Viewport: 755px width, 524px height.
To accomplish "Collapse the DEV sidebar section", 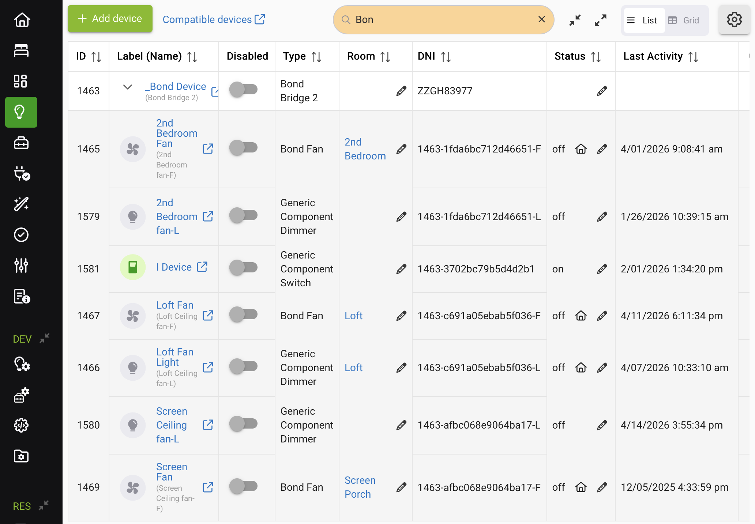I will click(45, 338).
